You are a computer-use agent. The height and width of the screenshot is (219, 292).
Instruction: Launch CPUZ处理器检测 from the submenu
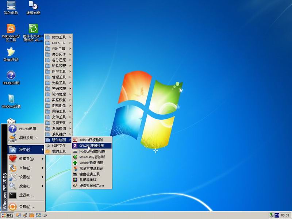[92, 146]
